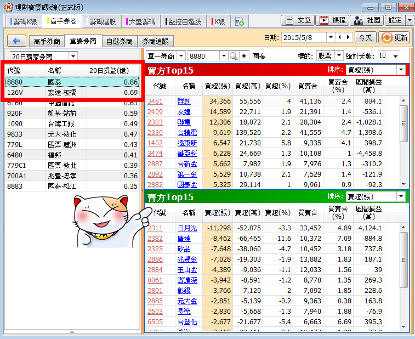415x339 pixels.
Task: Open the sell-side 排序 賣超(張) dropdown
Action: 401,196
